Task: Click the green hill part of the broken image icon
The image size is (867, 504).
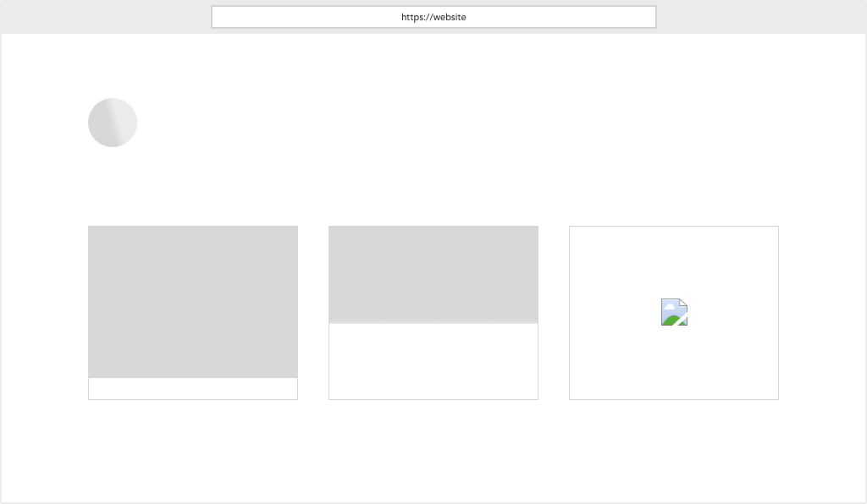Action: pyautogui.click(x=671, y=320)
